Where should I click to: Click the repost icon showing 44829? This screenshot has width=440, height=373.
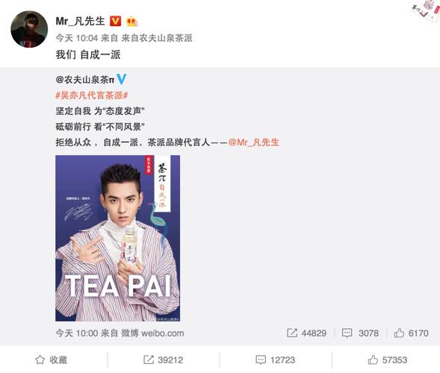pos(292,333)
